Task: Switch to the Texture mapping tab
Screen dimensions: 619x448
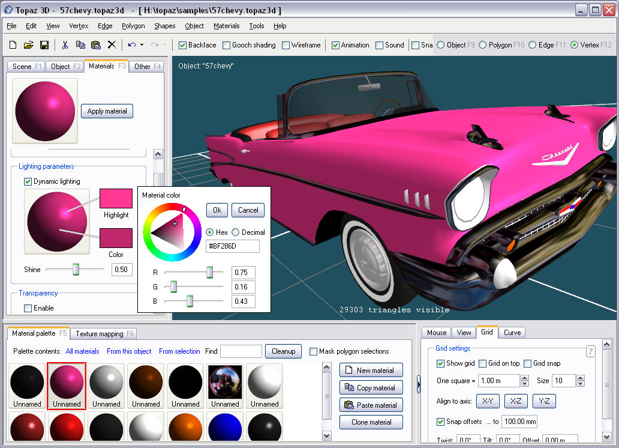Action: click(x=103, y=334)
